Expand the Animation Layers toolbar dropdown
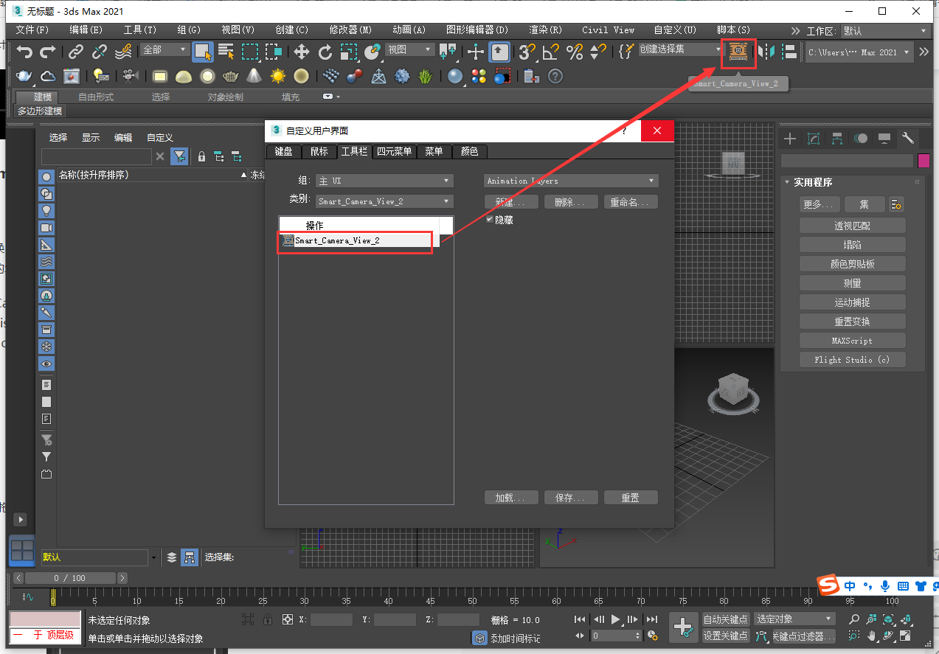939x654 pixels. click(571, 181)
